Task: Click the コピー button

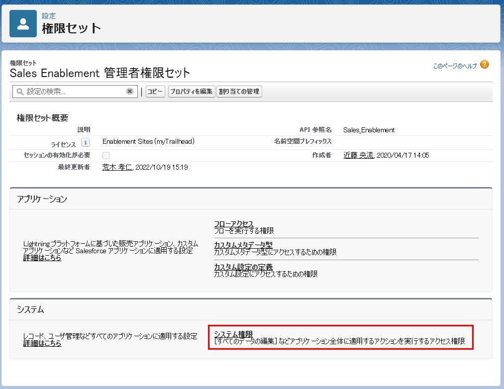Action: point(155,92)
